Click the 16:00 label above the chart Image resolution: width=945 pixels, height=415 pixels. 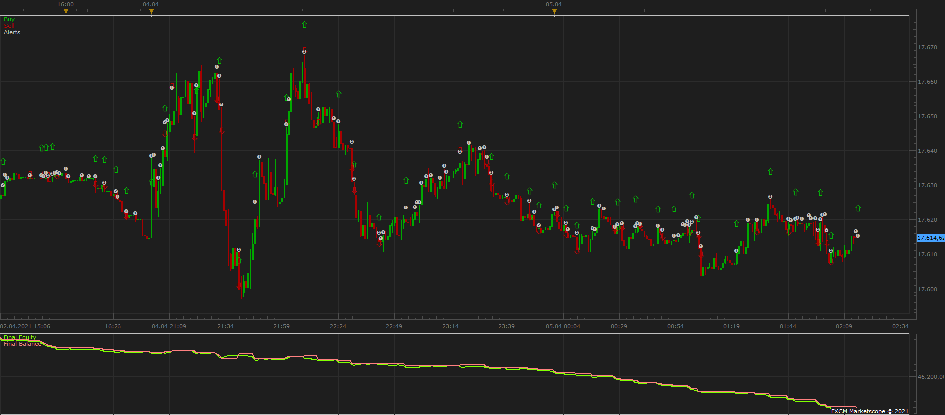[66, 4]
